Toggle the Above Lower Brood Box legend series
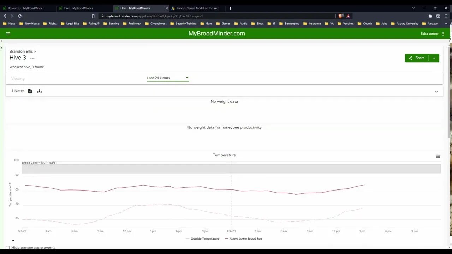The width and height of the screenshot is (452, 254). pos(243,239)
